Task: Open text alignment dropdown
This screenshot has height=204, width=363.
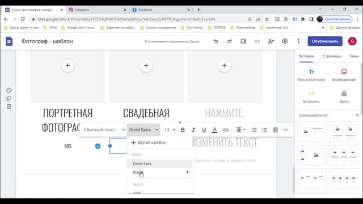Action: click(x=240, y=130)
